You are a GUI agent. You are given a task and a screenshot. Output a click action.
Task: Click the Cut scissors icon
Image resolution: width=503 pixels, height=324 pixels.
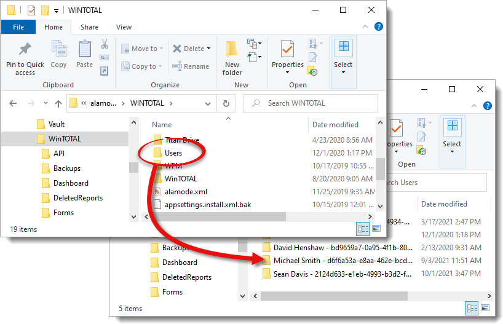click(105, 43)
